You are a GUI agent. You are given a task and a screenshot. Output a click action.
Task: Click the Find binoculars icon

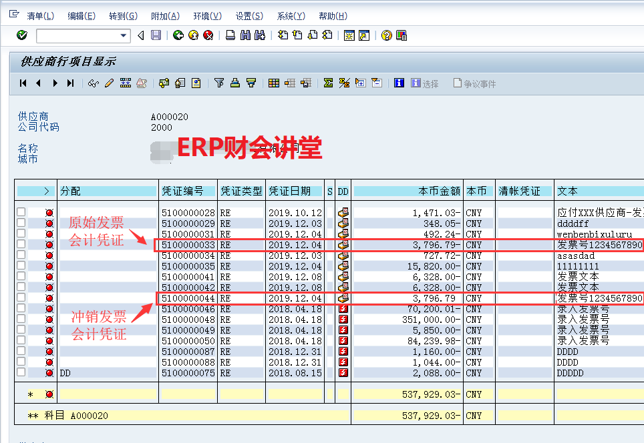point(245,35)
